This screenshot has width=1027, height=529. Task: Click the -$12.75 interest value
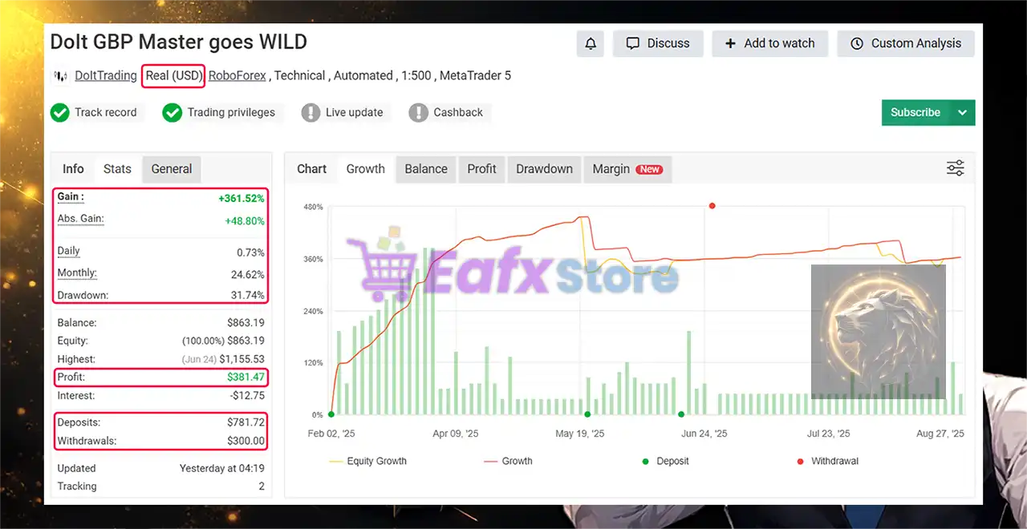coord(246,396)
